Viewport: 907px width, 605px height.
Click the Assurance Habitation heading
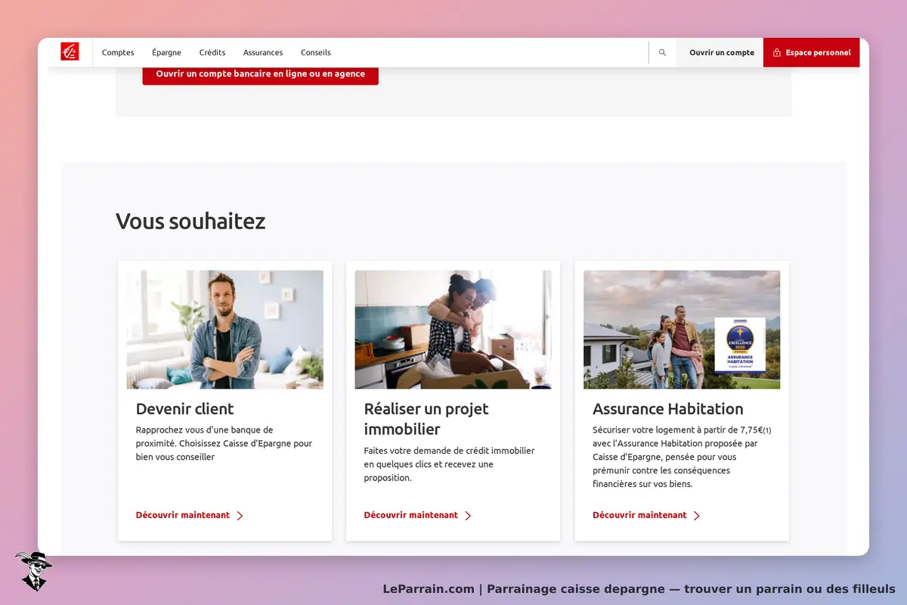coord(668,409)
